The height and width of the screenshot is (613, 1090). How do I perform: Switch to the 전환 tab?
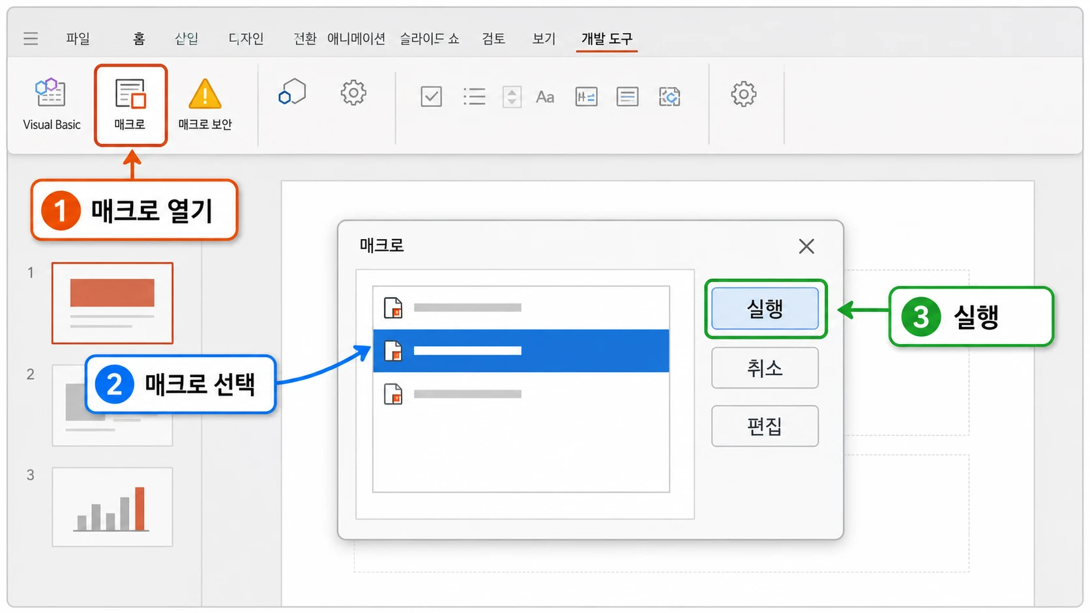(x=304, y=38)
